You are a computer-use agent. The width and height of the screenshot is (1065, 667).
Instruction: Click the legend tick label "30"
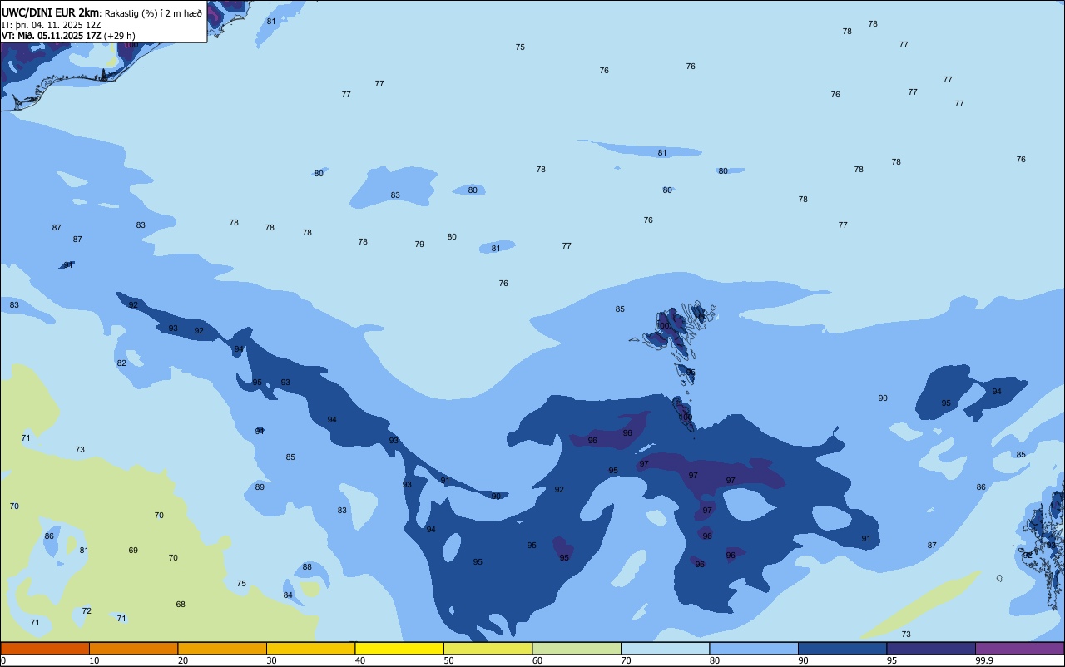271,660
